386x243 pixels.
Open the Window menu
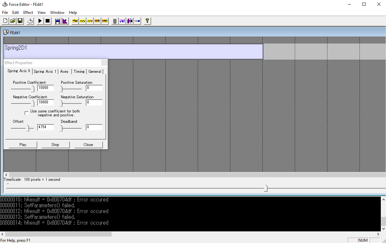pos(57,13)
